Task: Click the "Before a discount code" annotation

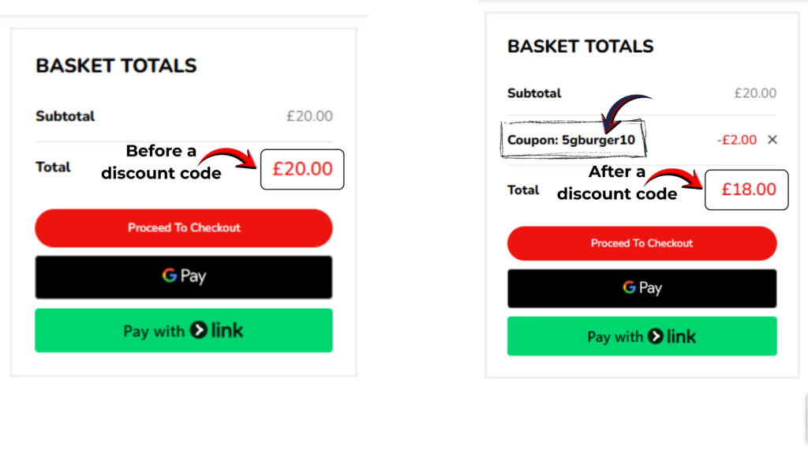Action: (x=160, y=162)
